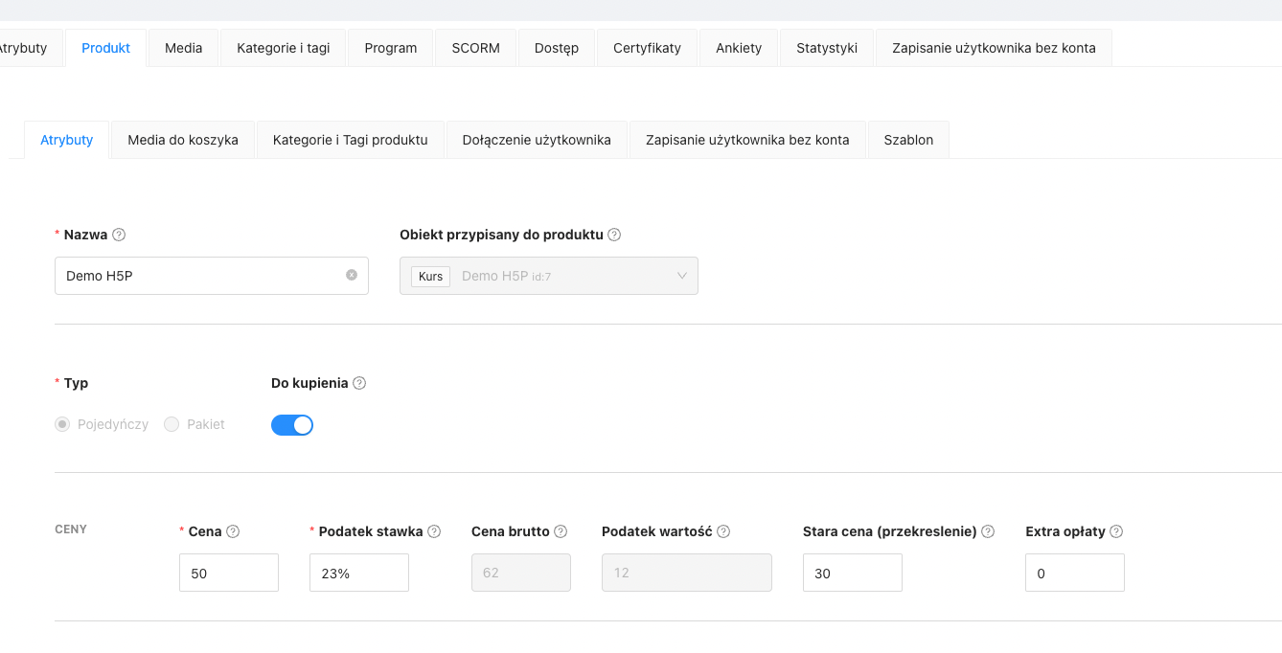Click inside the Cena input showing 50

tap(228, 572)
